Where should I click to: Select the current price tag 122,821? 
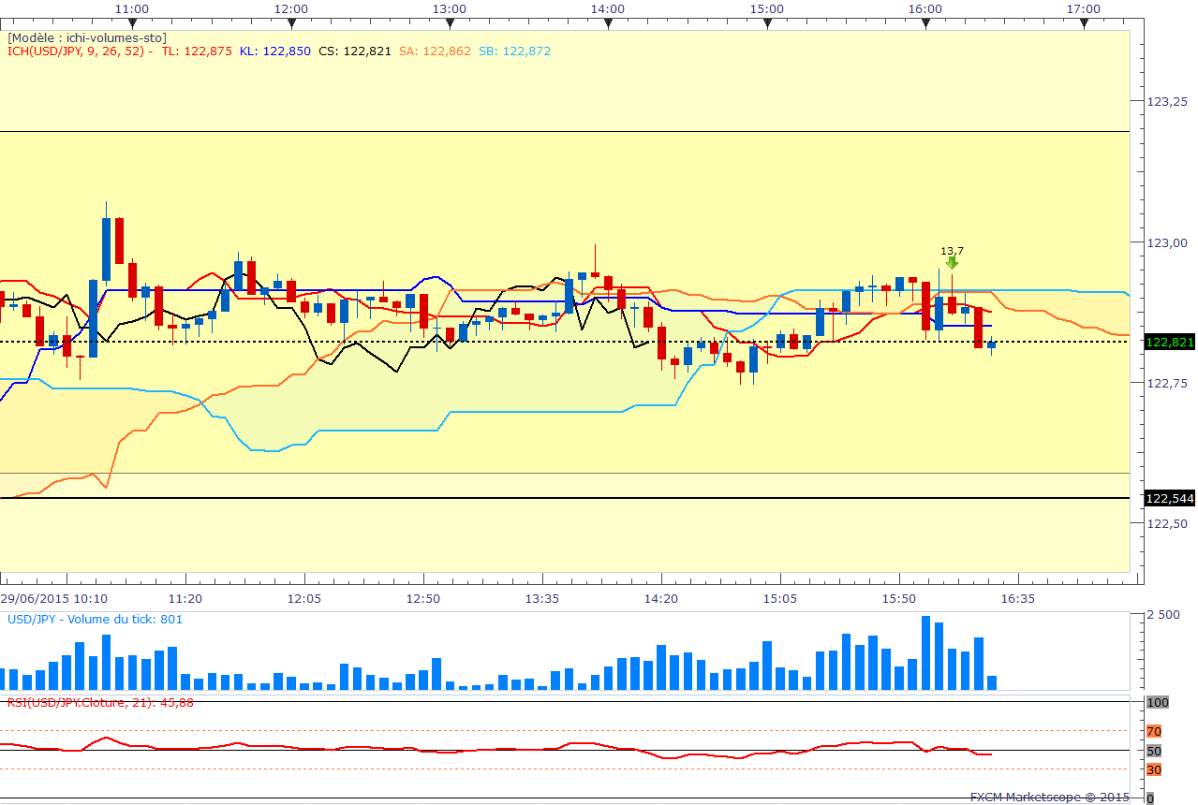click(1169, 343)
